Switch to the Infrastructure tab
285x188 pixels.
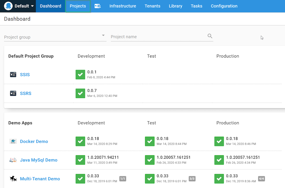(123, 6)
